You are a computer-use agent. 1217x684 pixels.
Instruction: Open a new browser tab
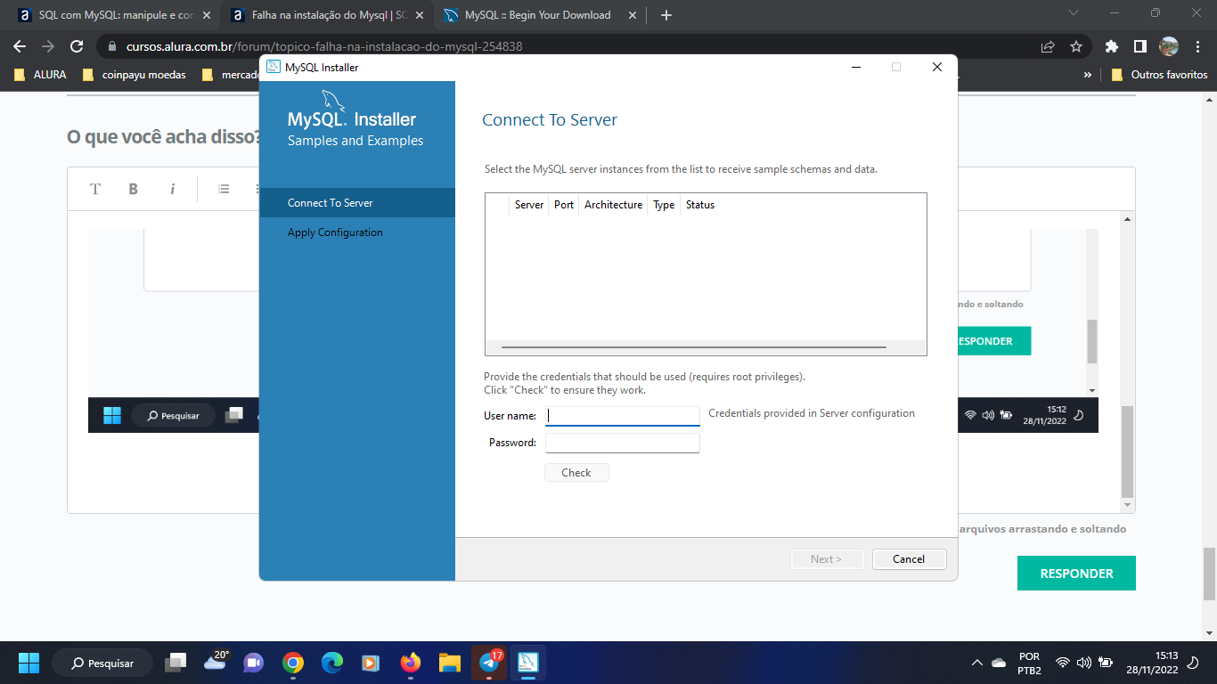[x=666, y=15]
